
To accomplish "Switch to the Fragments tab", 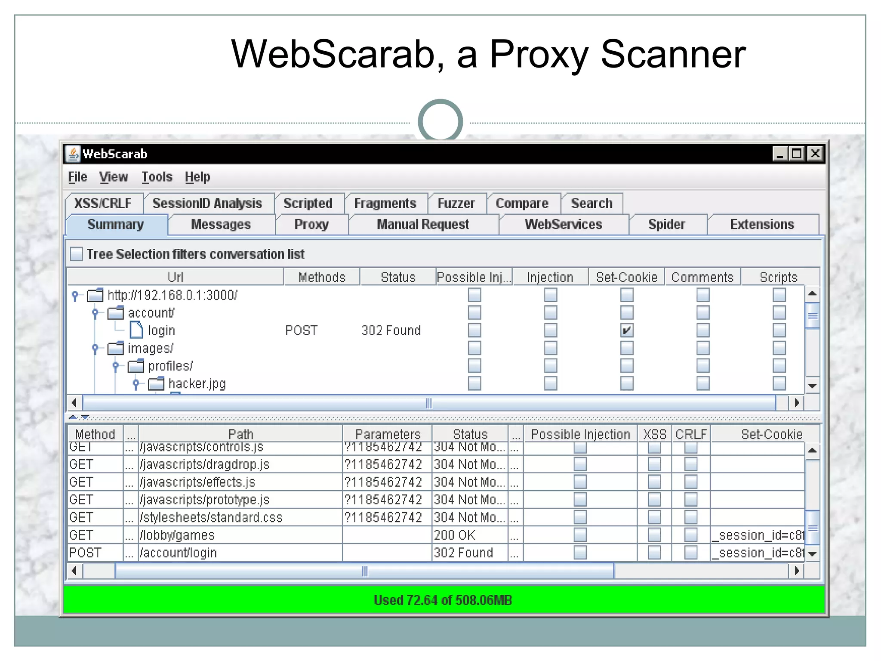I will (385, 203).
